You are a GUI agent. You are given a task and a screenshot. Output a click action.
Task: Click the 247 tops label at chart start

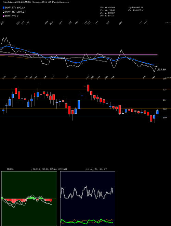click(2, 23)
